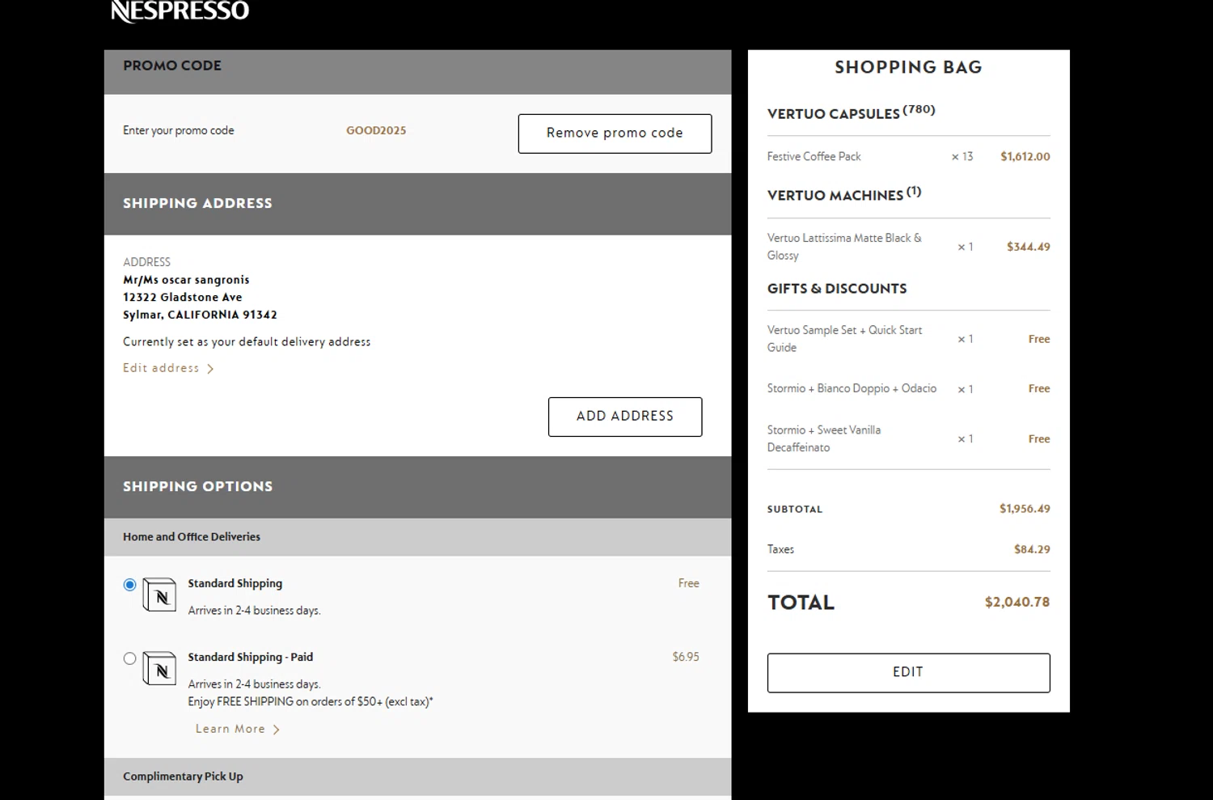
Task: Click Vertuo Lattissima Matte Black & Glossy item
Action: pos(844,247)
